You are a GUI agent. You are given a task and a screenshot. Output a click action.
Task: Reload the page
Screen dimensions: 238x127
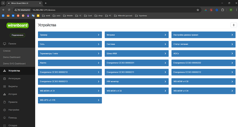point(9,10)
